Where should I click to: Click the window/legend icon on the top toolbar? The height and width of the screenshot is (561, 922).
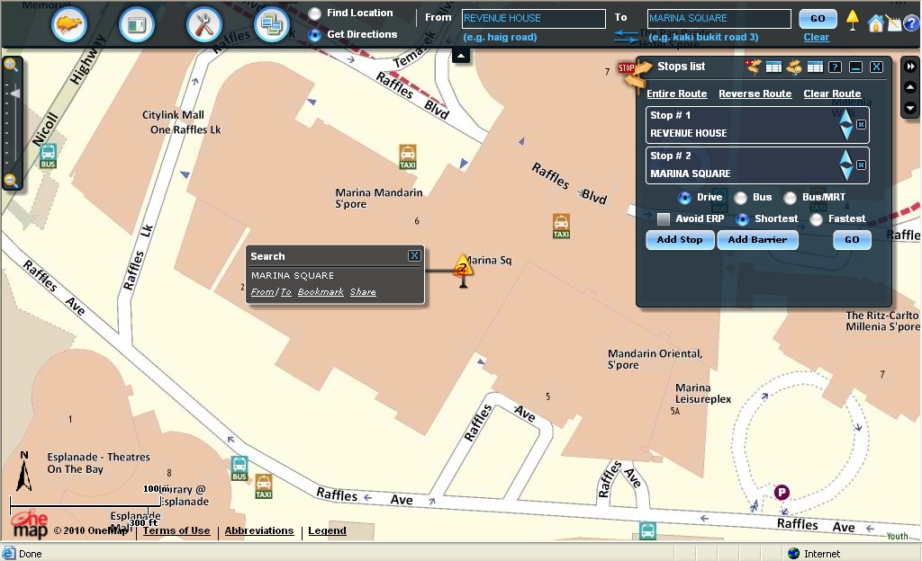click(x=136, y=24)
